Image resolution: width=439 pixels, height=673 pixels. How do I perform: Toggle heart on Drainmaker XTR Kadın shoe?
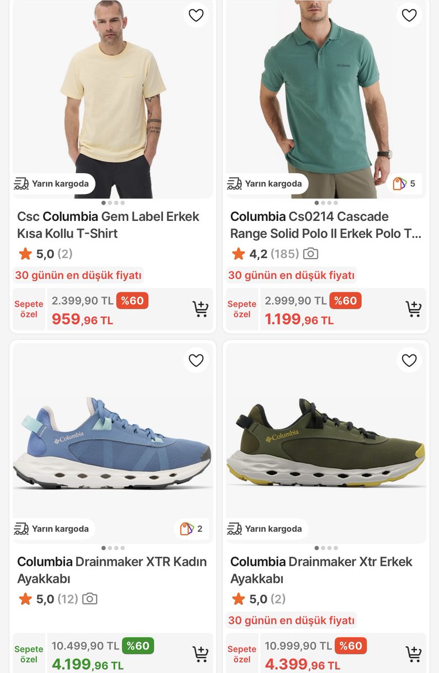[196, 360]
